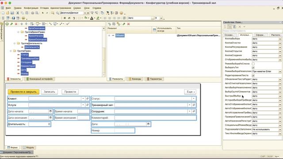Viewport: 283px width, 159px height.
Task: Click Еще button in form preview
Action: click(x=190, y=92)
